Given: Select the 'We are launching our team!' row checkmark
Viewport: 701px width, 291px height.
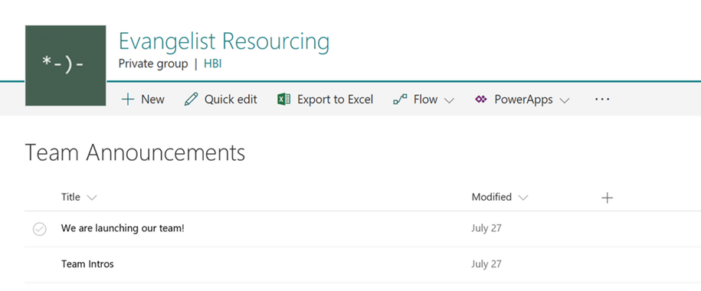Looking at the screenshot, I should [x=39, y=229].
